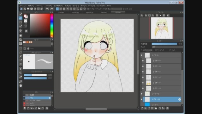Click the Redo arrow in the toolbar
Viewport: 202px width, 114px height.
52,9
